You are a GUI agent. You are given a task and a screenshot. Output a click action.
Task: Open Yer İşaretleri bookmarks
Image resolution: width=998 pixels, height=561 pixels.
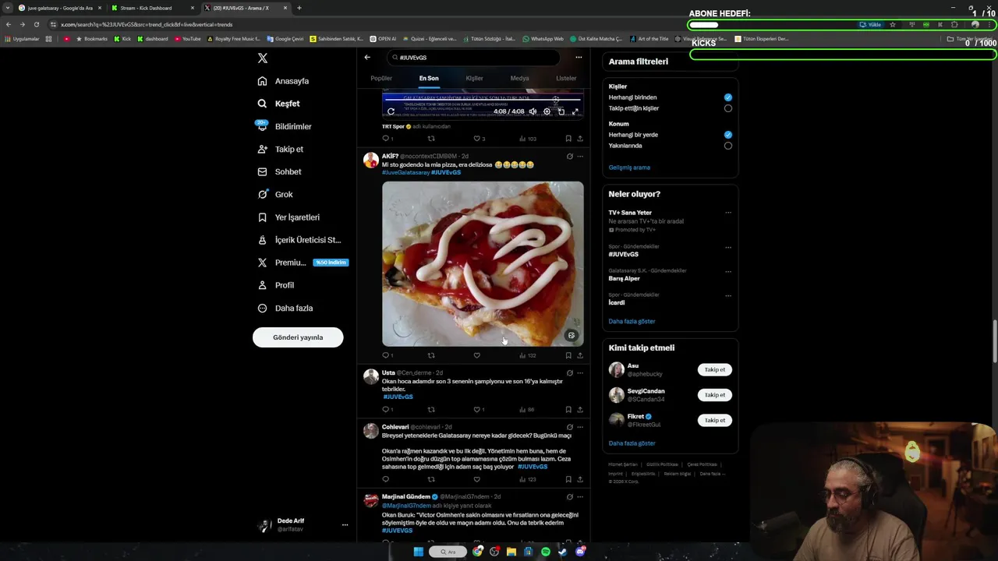pos(288,217)
